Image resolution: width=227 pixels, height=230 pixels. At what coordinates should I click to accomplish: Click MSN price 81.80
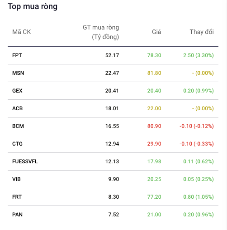click(154, 73)
